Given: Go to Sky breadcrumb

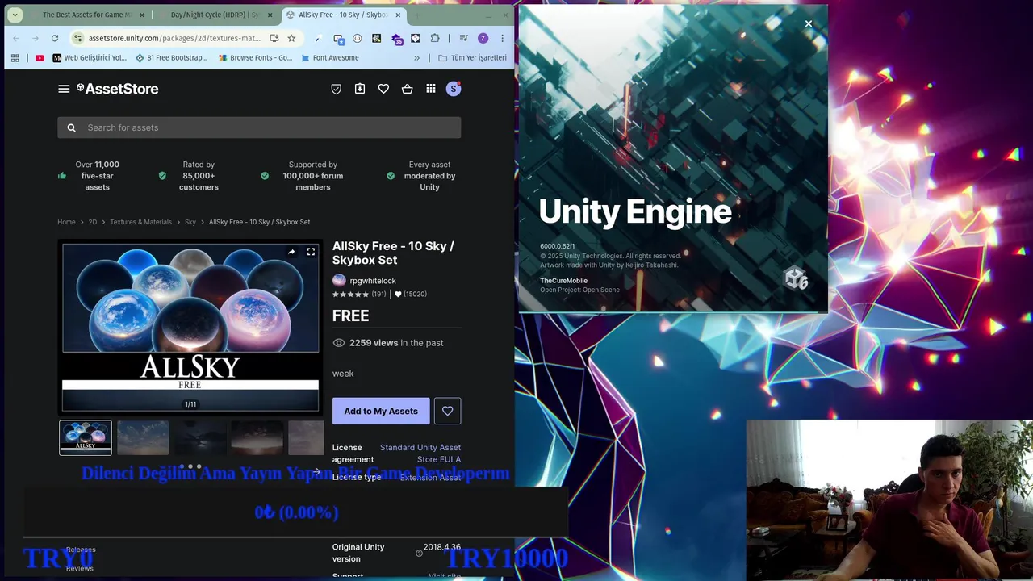Looking at the screenshot, I should pos(190,222).
